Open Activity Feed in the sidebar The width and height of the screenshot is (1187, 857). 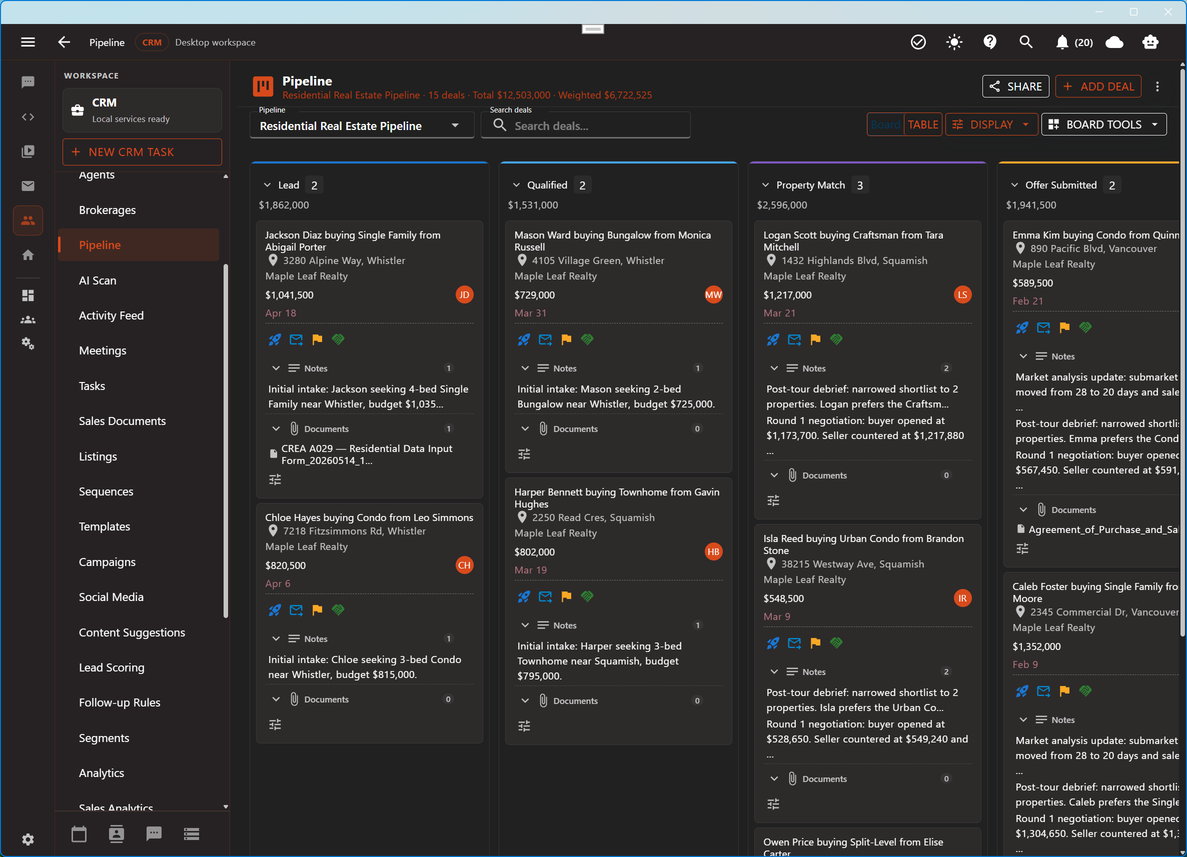111,315
